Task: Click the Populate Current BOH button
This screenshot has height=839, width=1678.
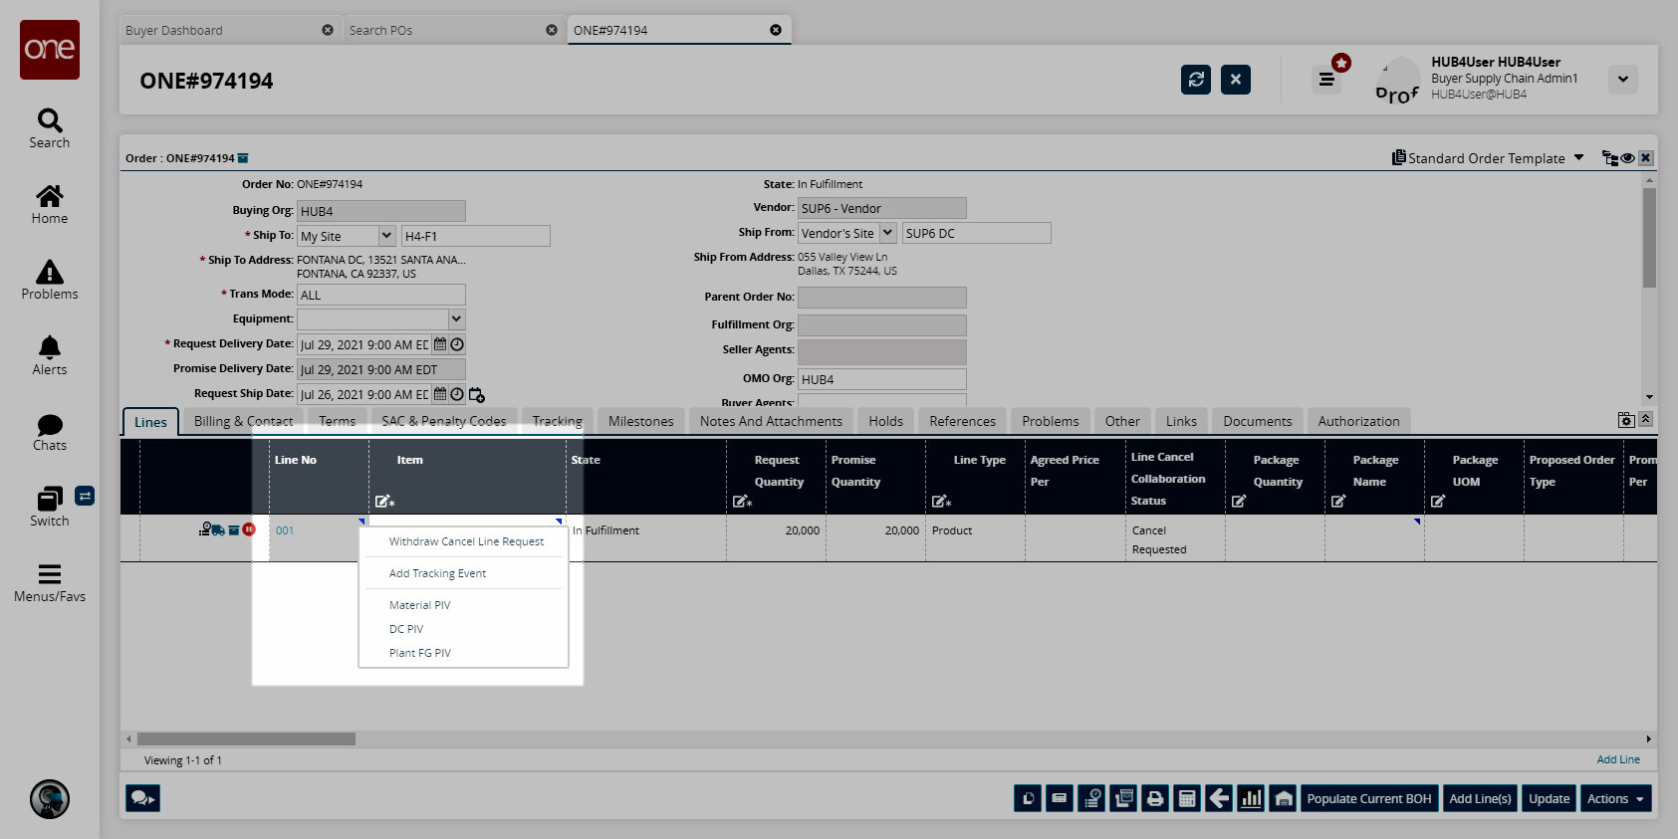Action: click(x=1368, y=798)
